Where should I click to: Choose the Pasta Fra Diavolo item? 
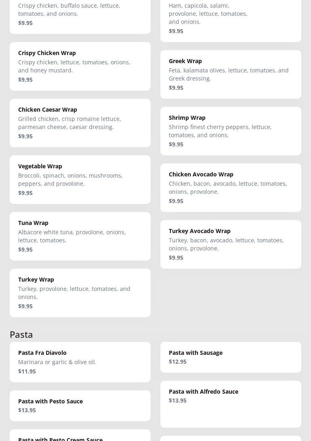pos(80,362)
